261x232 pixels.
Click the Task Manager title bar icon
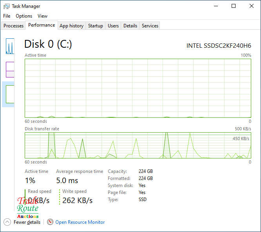pyautogui.click(x=6, y=6)
